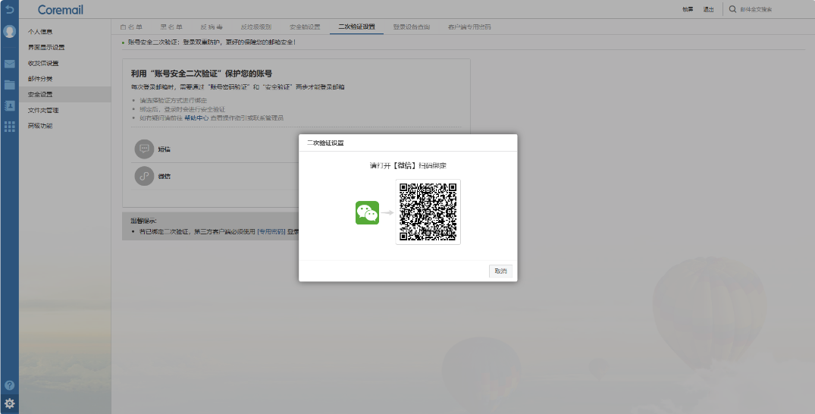
Task: Open the folder icon in the left sidebar
Action: tap(9, 85)
